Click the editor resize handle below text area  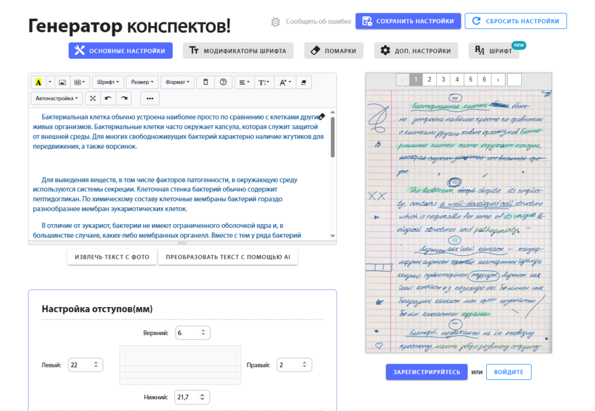click(x=182, y=243)
